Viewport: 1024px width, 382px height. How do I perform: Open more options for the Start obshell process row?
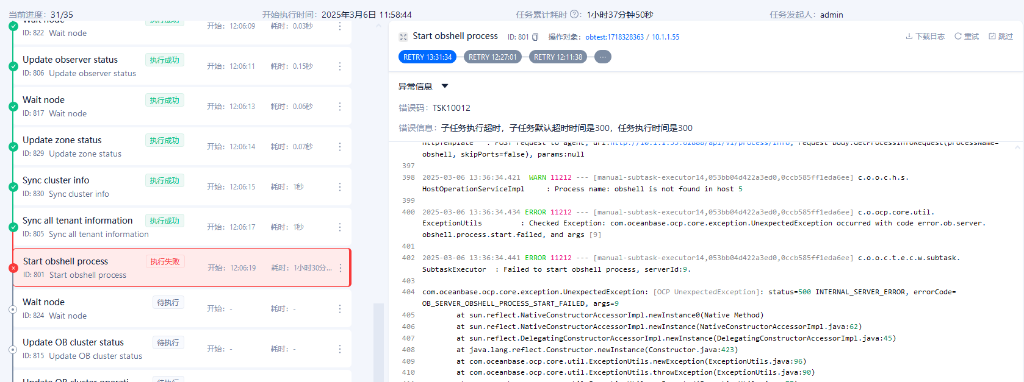click(x=341, y=268)
